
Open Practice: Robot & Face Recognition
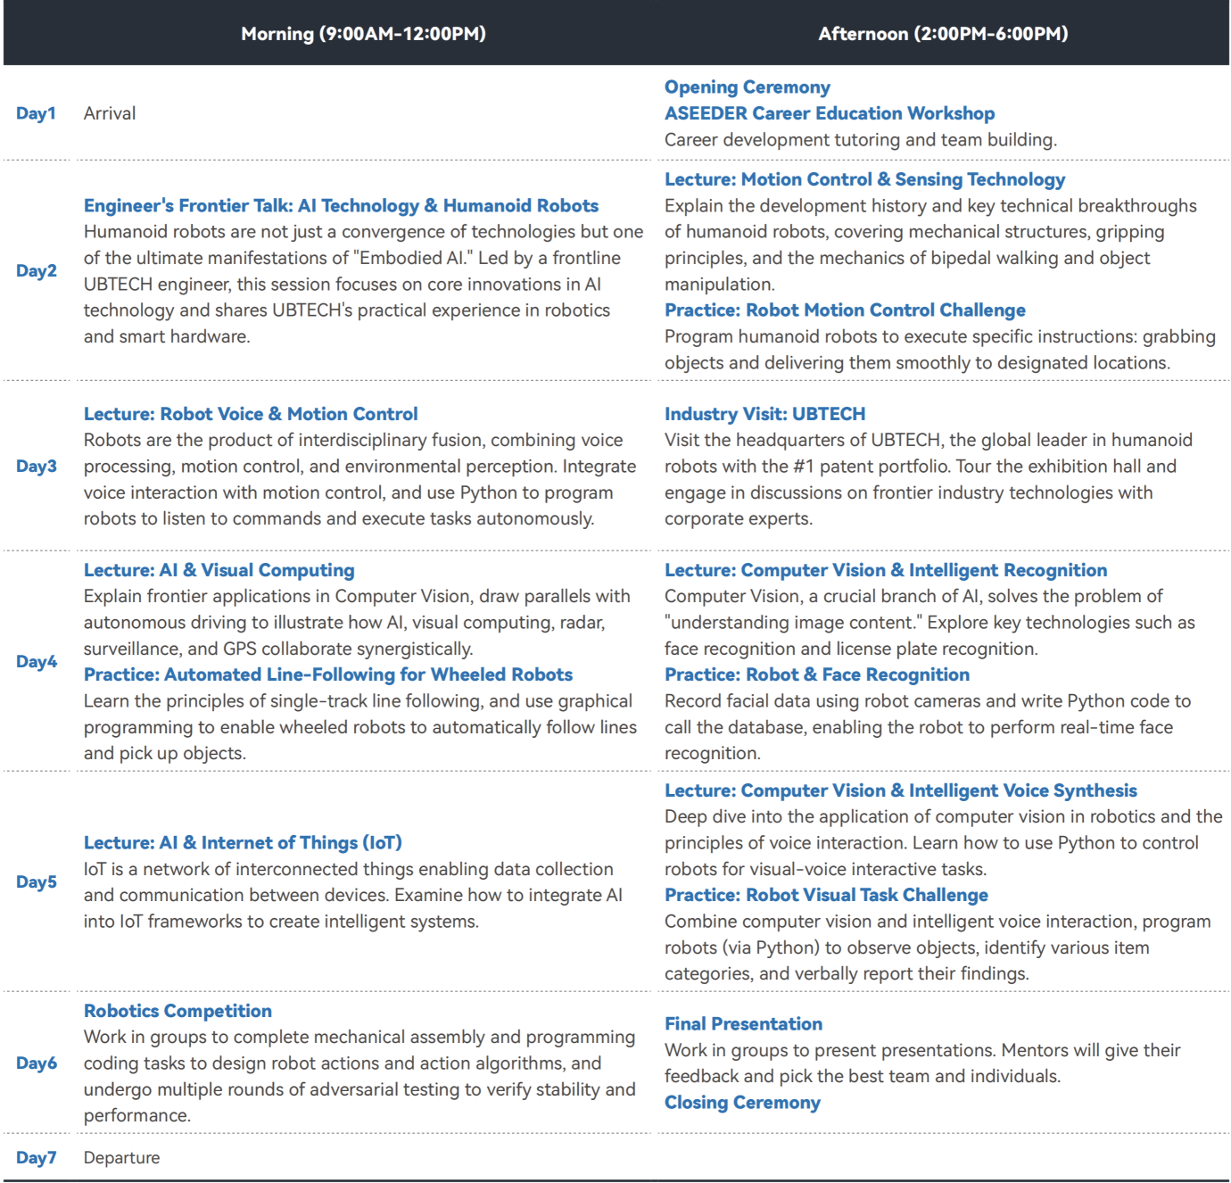click(x=816, y=674)
